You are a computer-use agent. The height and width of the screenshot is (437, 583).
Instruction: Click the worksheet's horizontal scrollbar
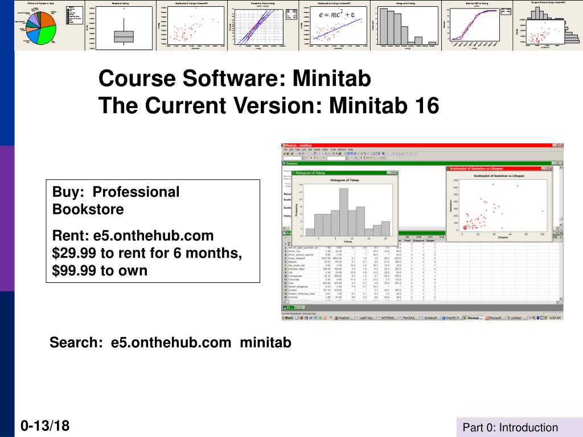420,302
